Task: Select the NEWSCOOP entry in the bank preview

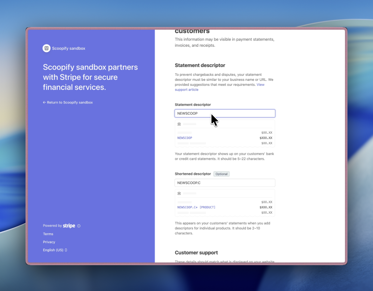Action: pos(184,138)
